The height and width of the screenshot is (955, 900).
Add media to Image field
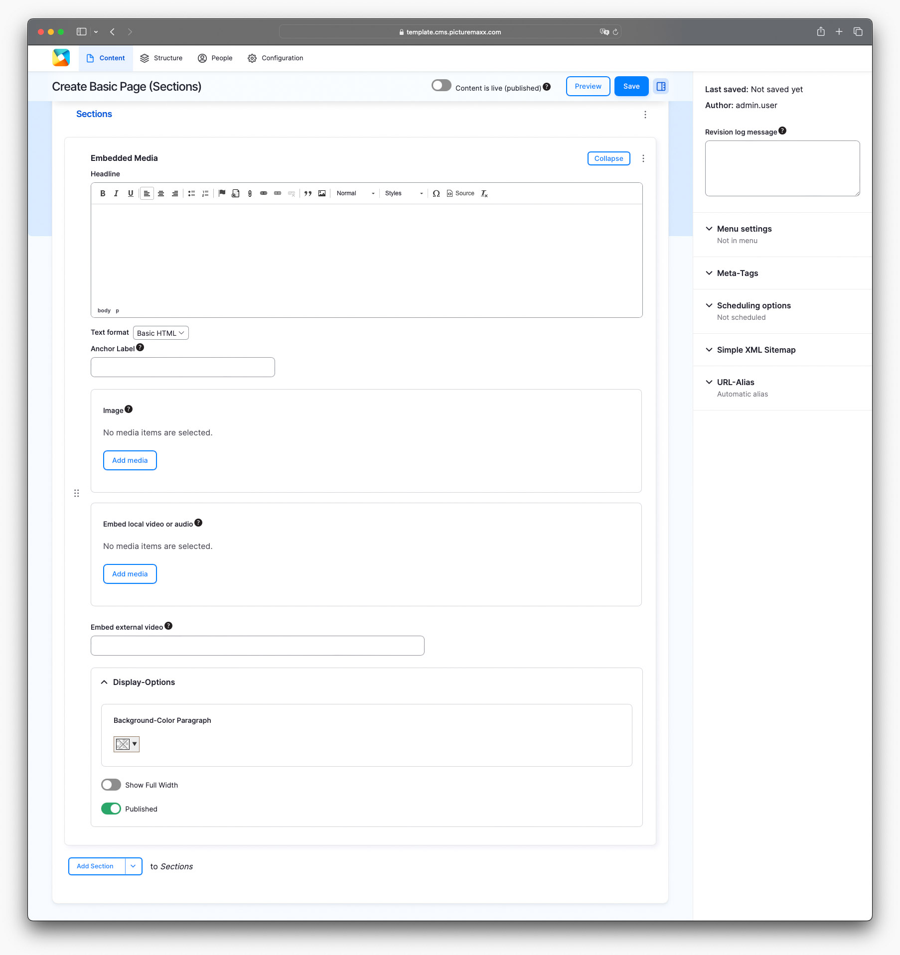[130, 460]
